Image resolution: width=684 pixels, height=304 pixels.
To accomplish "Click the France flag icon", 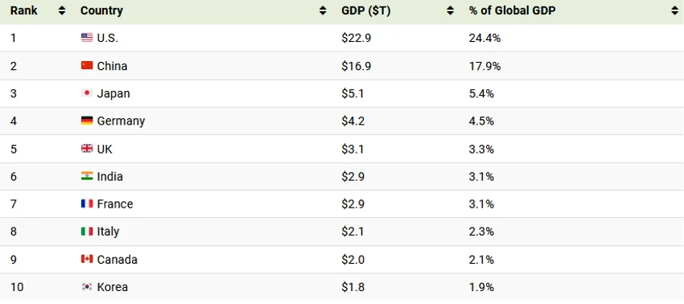I will click(87, 203).
